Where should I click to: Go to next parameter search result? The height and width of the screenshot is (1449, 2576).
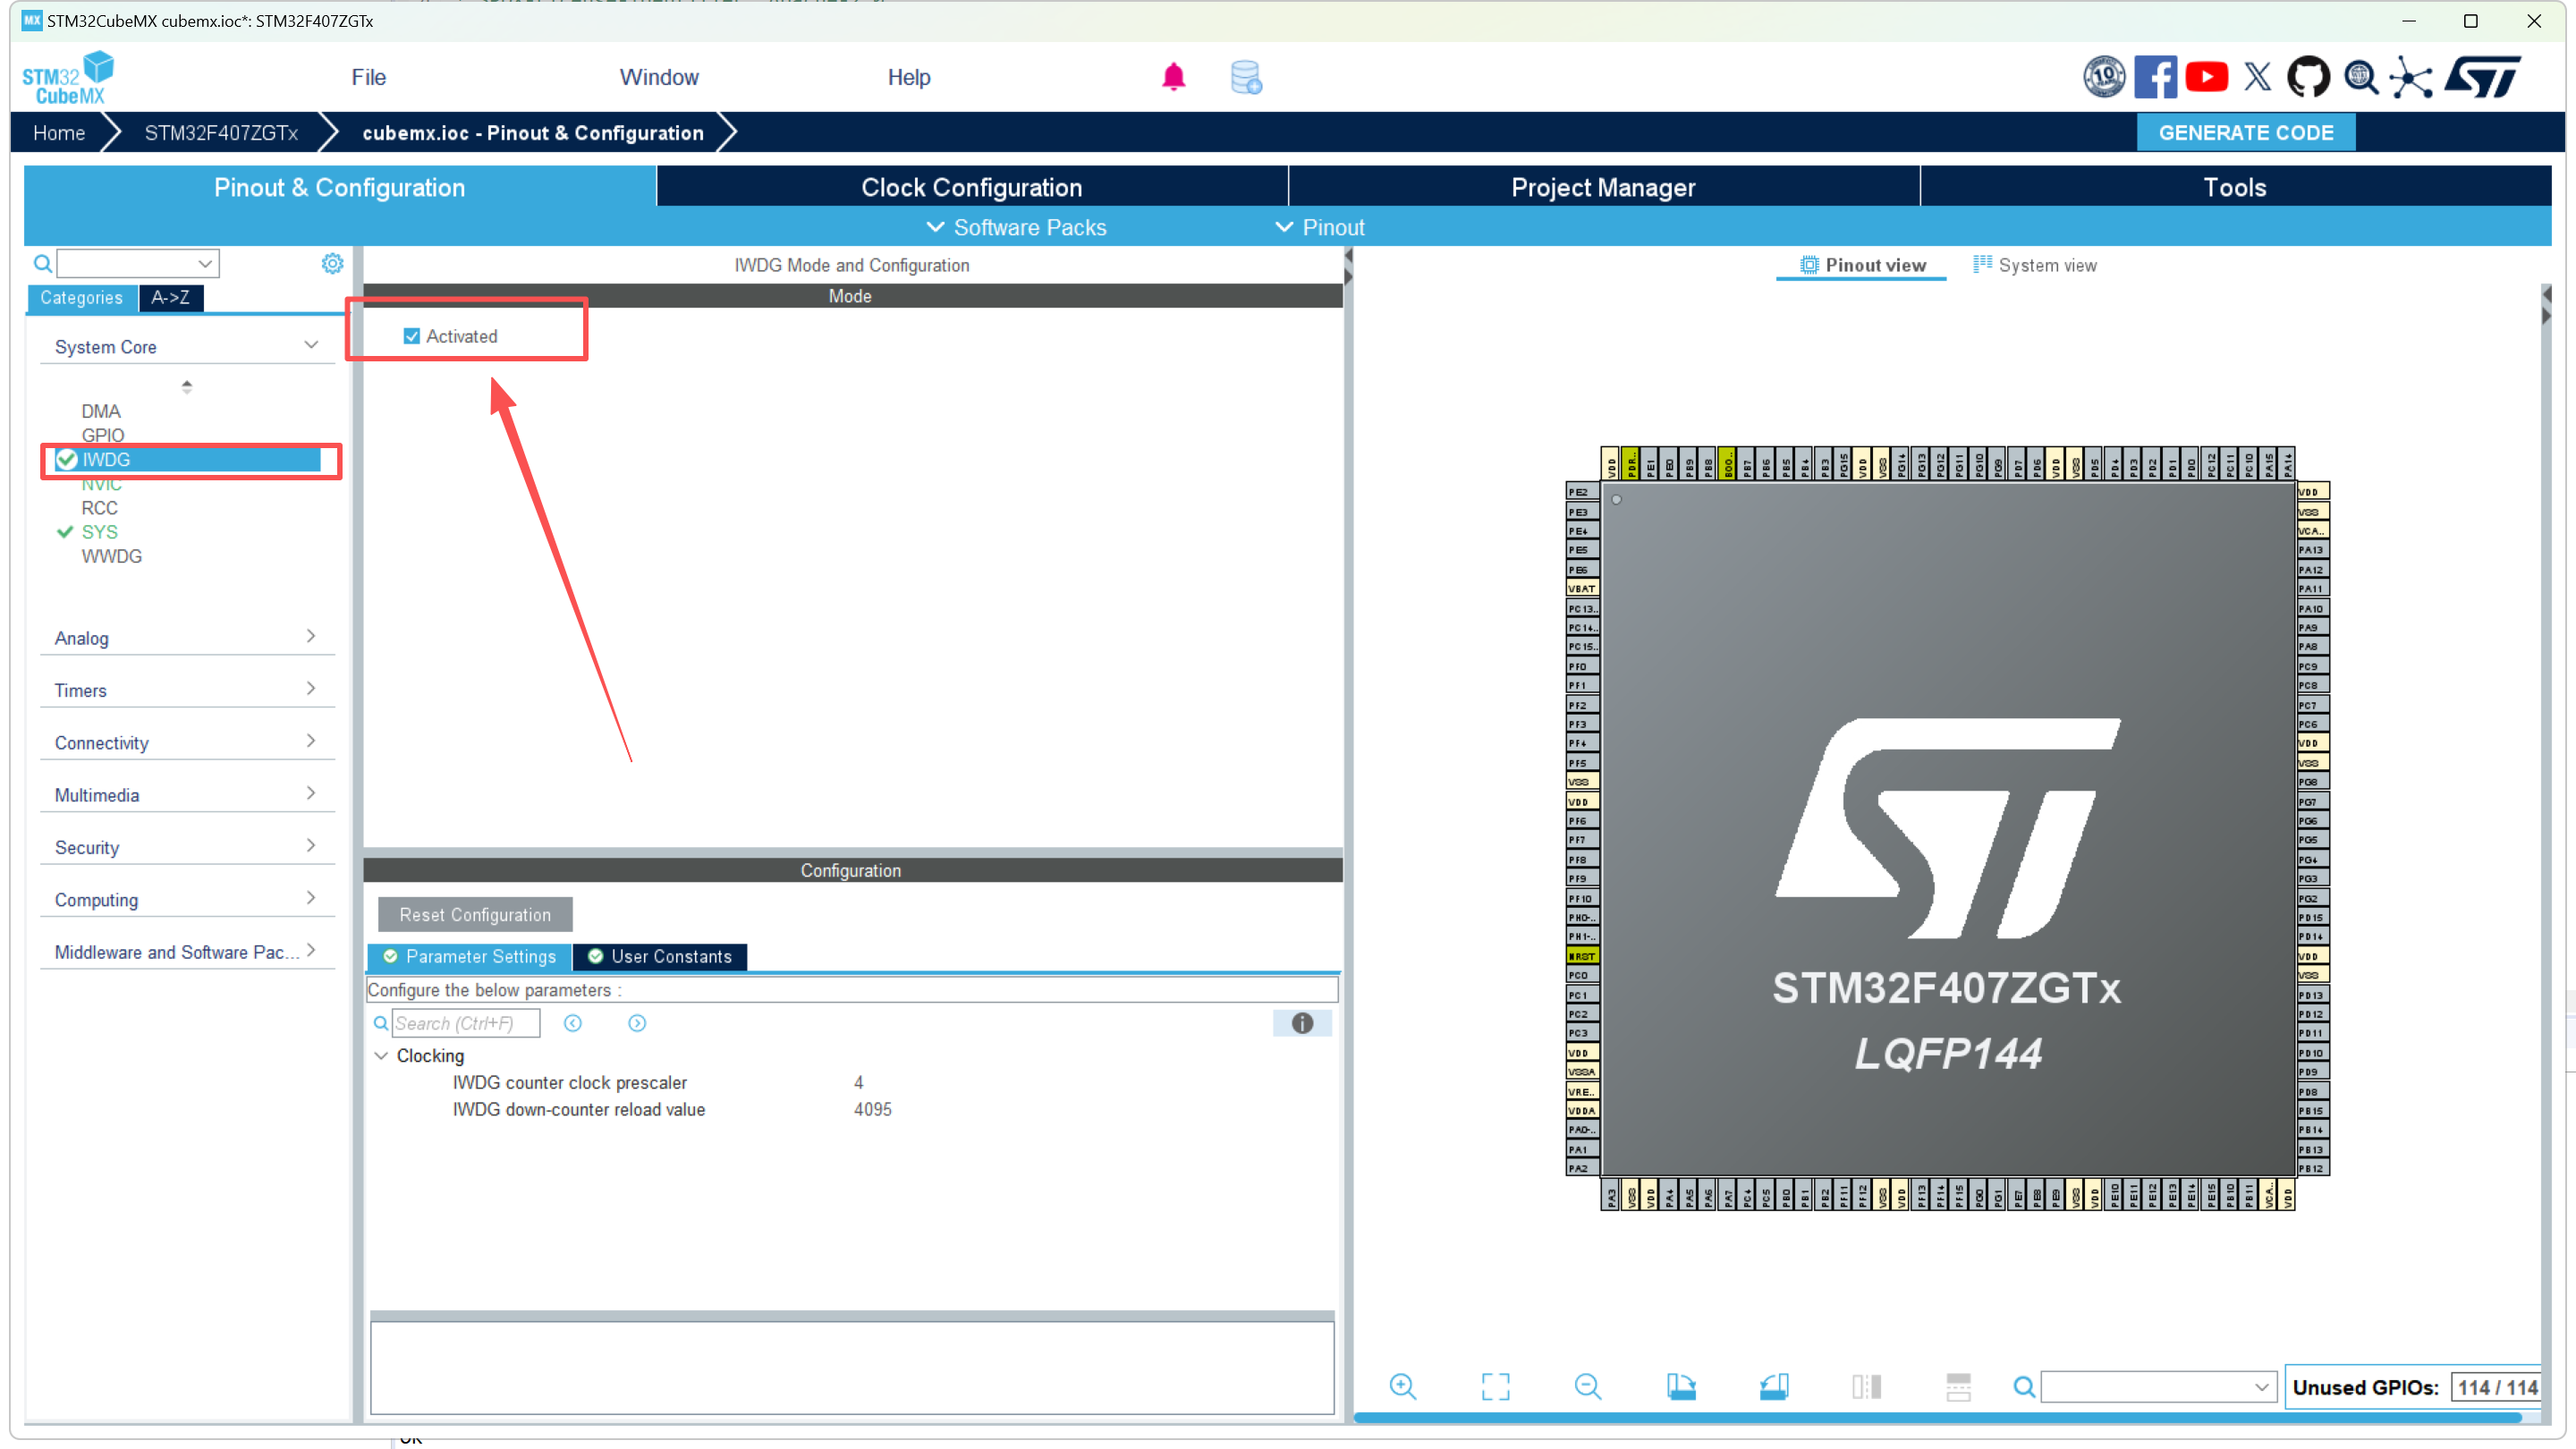pyautogui.click(x=637, y=1023)
